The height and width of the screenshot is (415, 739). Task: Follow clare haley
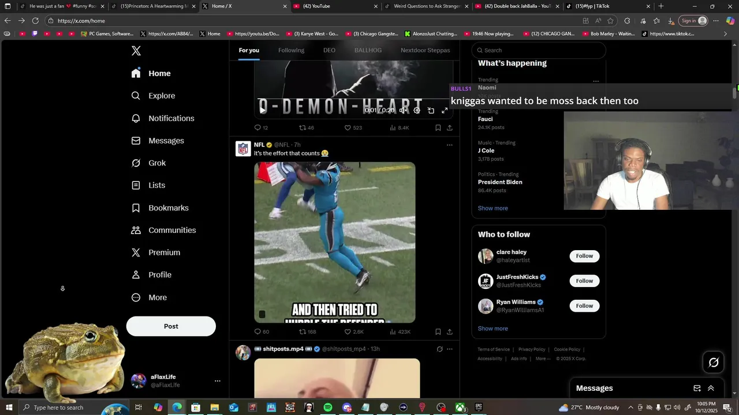coord(584,256)
